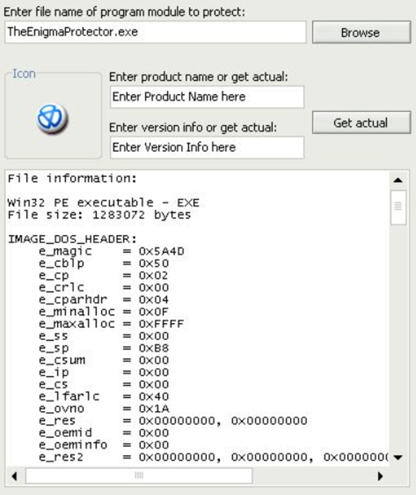Click the e_maxalloc = 0xFFFF line

point(111,324)
